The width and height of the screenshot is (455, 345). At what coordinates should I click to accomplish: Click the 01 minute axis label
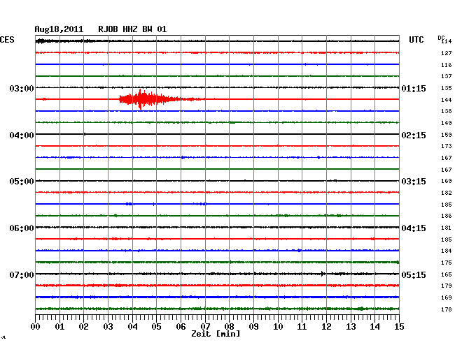click(59, 326)
